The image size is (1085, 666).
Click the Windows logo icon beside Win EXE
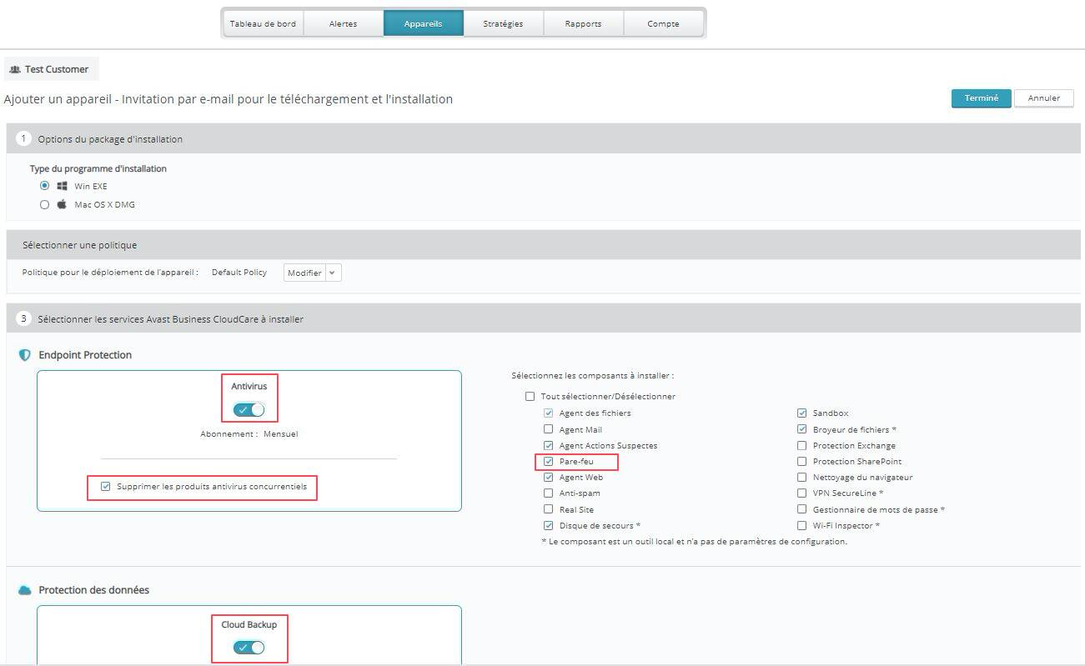pyautogui.click(x=62, y=186)
